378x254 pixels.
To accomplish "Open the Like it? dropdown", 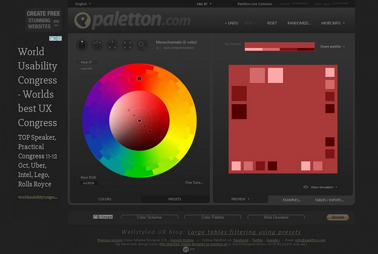I will pyautogui.click(x=204, y=4).
